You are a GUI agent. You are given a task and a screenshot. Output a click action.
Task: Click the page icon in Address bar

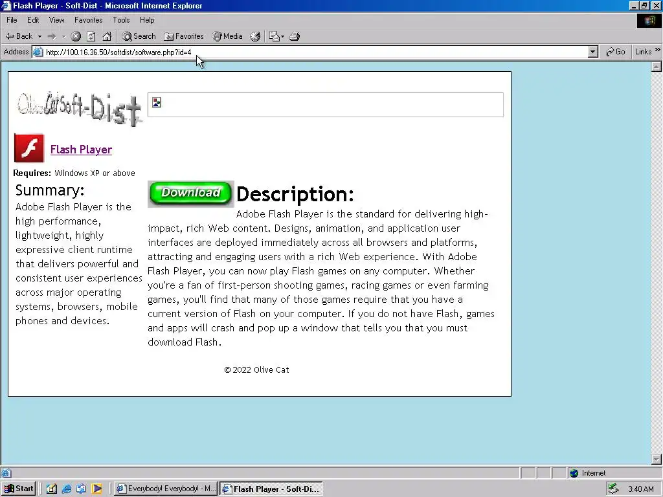point(38,52)
